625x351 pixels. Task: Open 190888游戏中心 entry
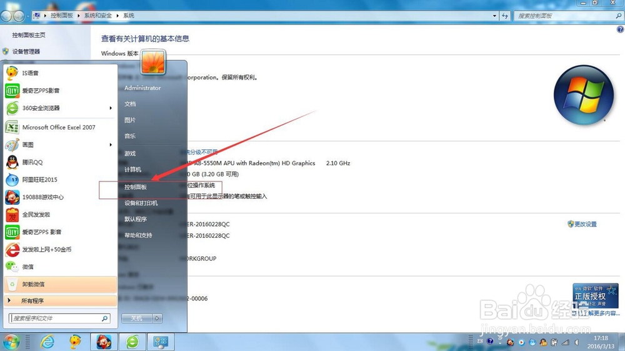click(60, 197)
